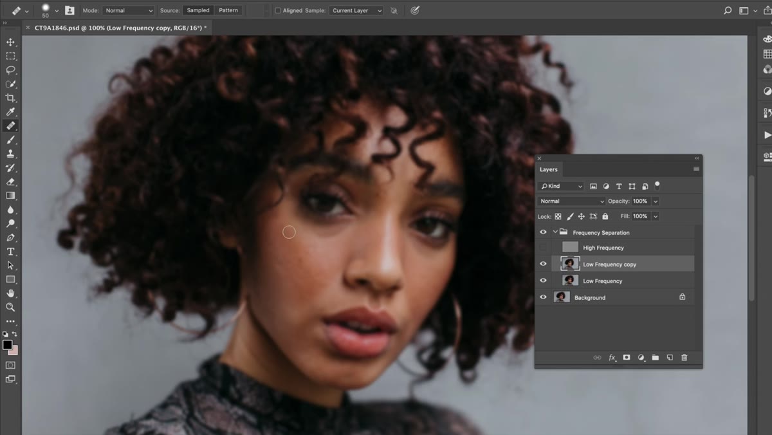Viewport: 772px width, 435px height.
Task: Click the foreground color swatch
Action: 7,345
